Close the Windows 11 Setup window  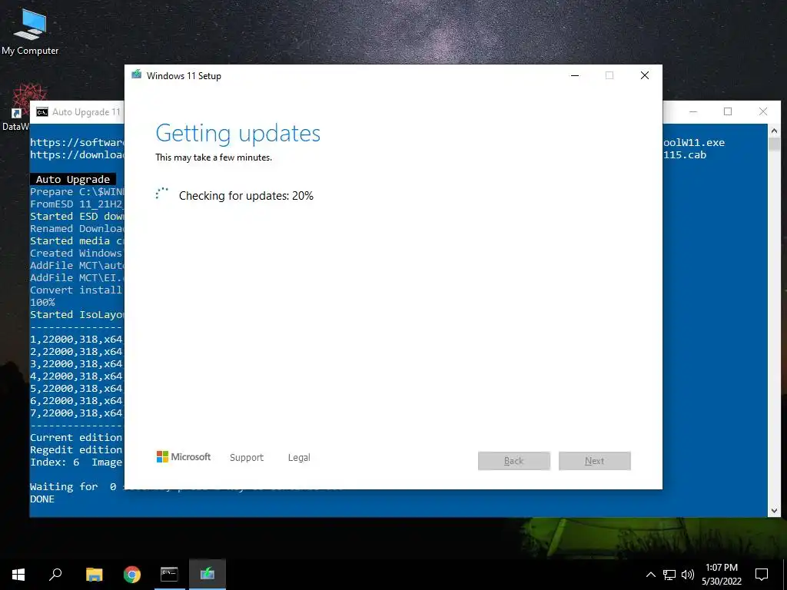click(x=645, y=75)
